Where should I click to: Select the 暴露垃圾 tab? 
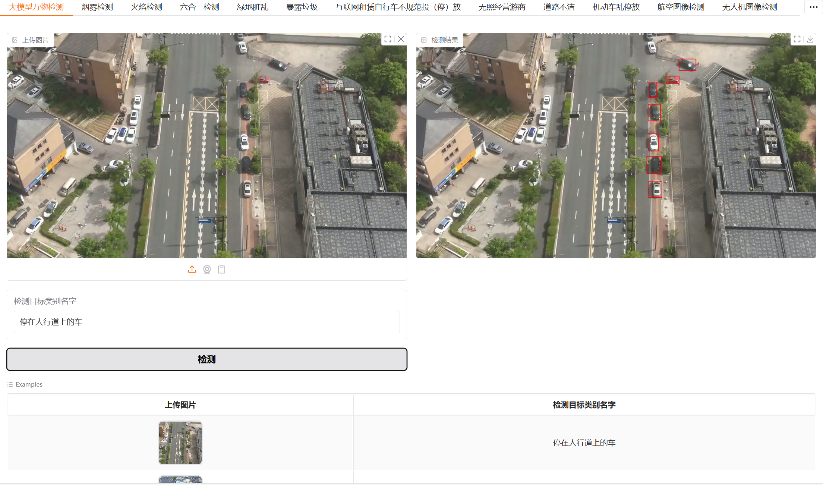click(x=302, y=7)
